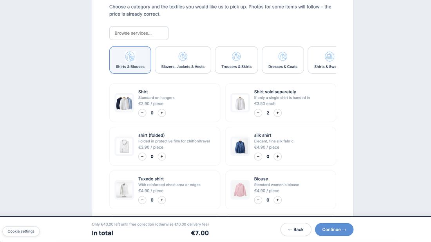
Task: Select the Shirts & Blouses category
Action: pos(130,60)
